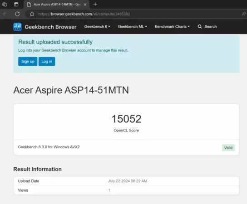This screenshot has width=247, height=204.
Task: View site info via padlock icon
Action: click(x=32, y=14)
